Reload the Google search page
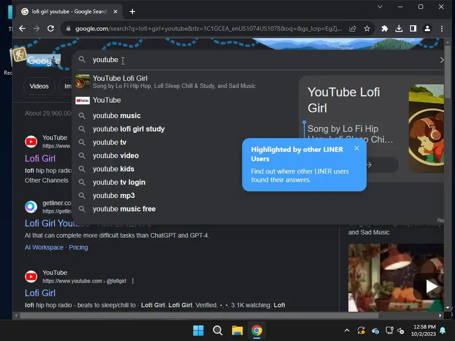 click(x=51, y=28)
